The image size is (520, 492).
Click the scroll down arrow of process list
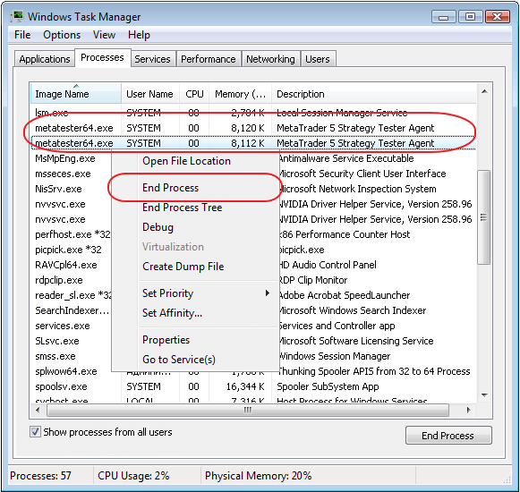(484, 394)
